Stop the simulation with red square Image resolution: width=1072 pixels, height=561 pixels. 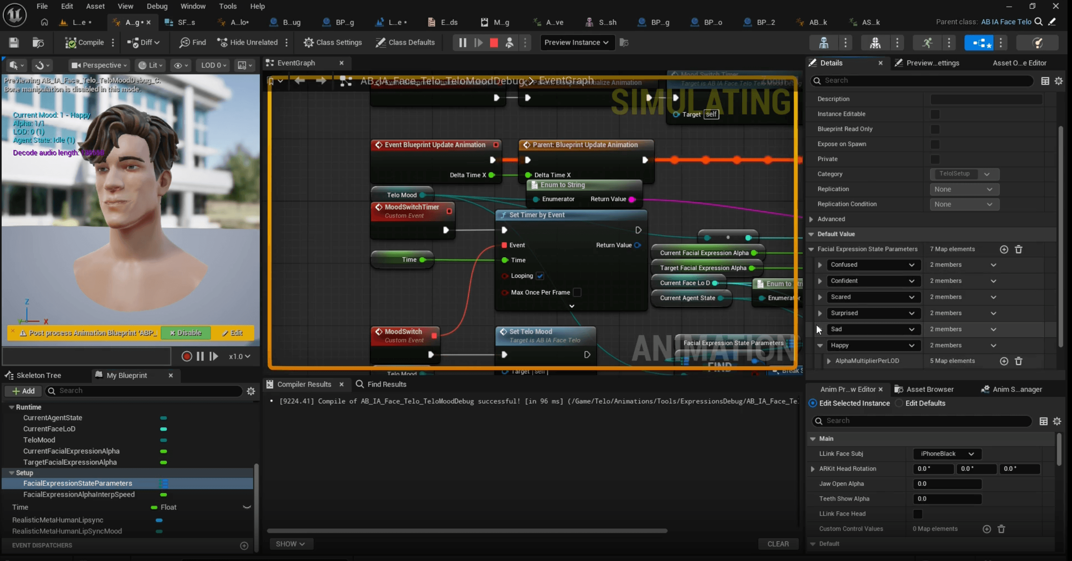494,42
